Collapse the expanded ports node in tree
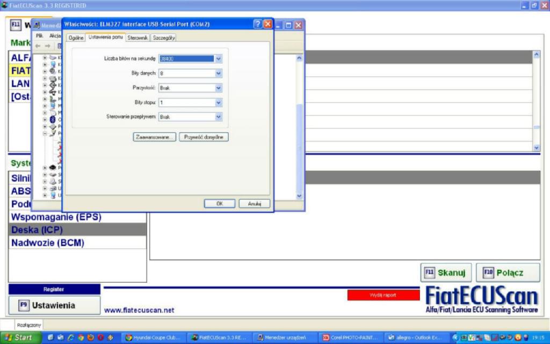Viewport: 550px width, 344px height. pos(45,133)
